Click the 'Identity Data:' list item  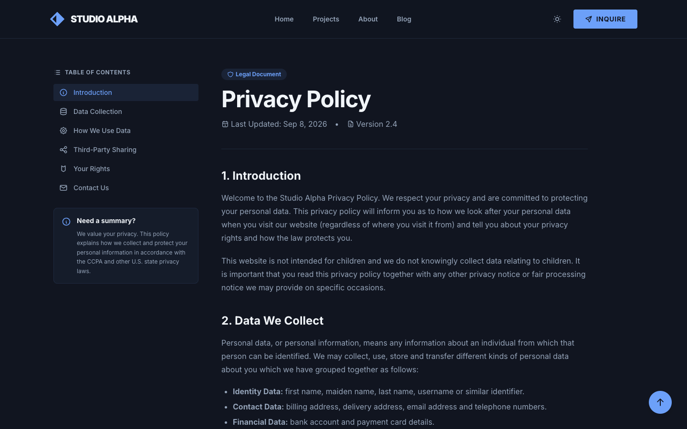378,391
